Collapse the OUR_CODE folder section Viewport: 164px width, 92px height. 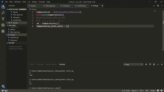click(12, 26)
